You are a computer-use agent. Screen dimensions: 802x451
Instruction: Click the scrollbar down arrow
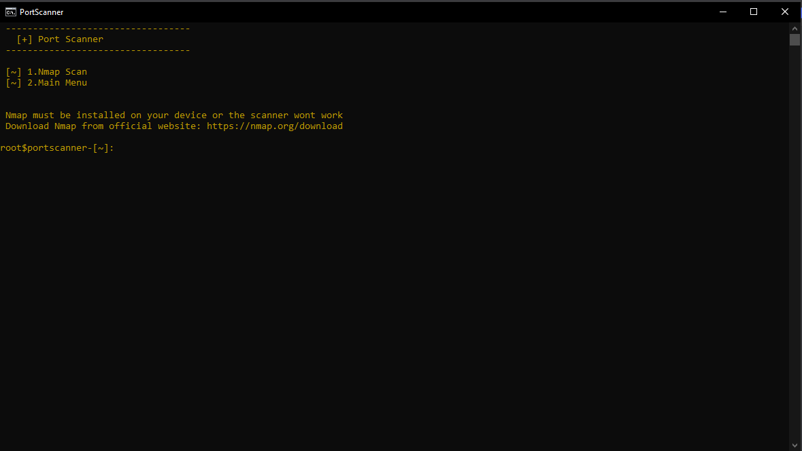click(x=795, y=446)
